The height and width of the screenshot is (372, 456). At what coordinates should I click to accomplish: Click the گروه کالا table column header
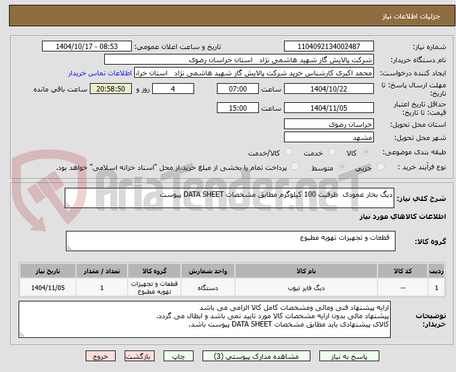tap(154, 271)
